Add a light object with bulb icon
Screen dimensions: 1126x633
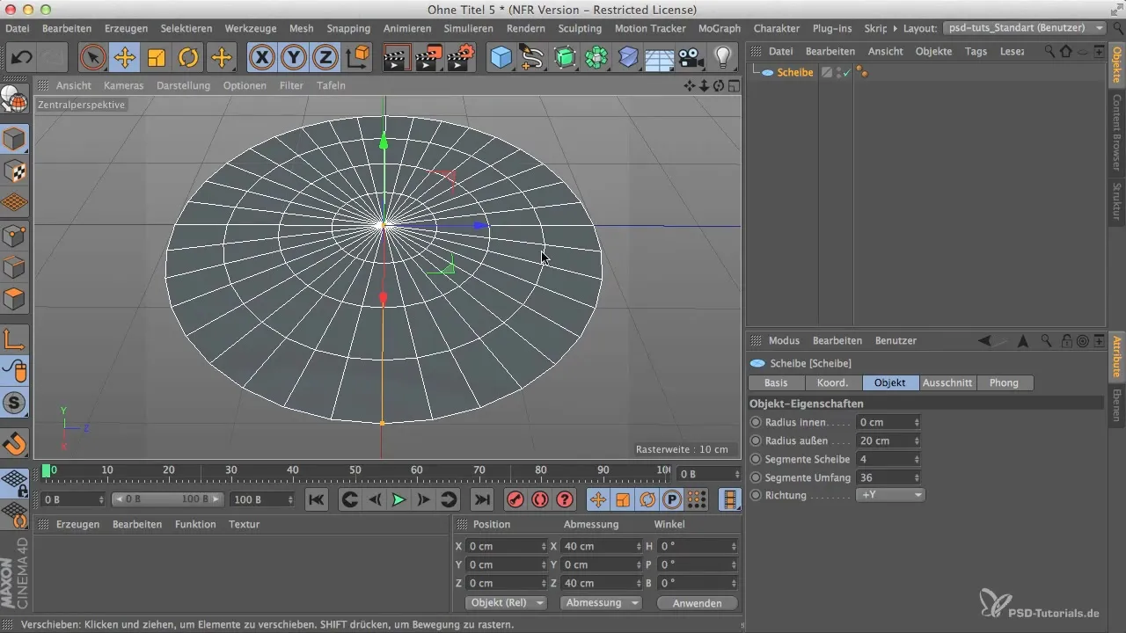coord(723,58)
